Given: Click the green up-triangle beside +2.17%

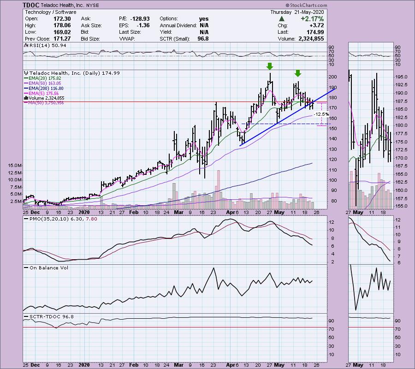Looking at the screenshot, I should tap(282, 19).
